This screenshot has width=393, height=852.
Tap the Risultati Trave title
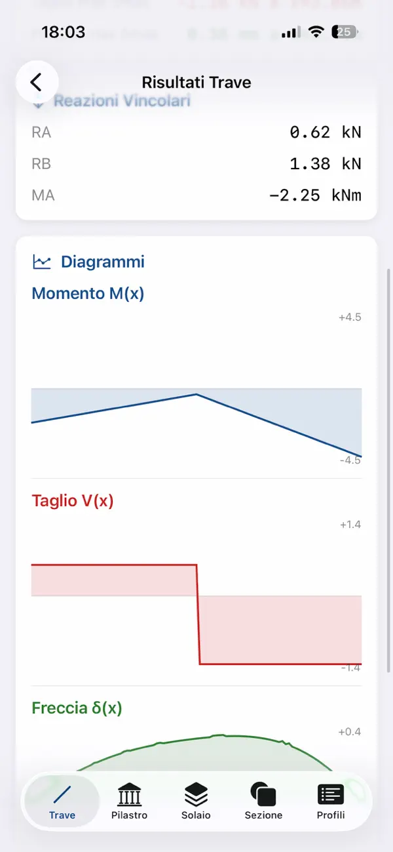coord(196,83)
